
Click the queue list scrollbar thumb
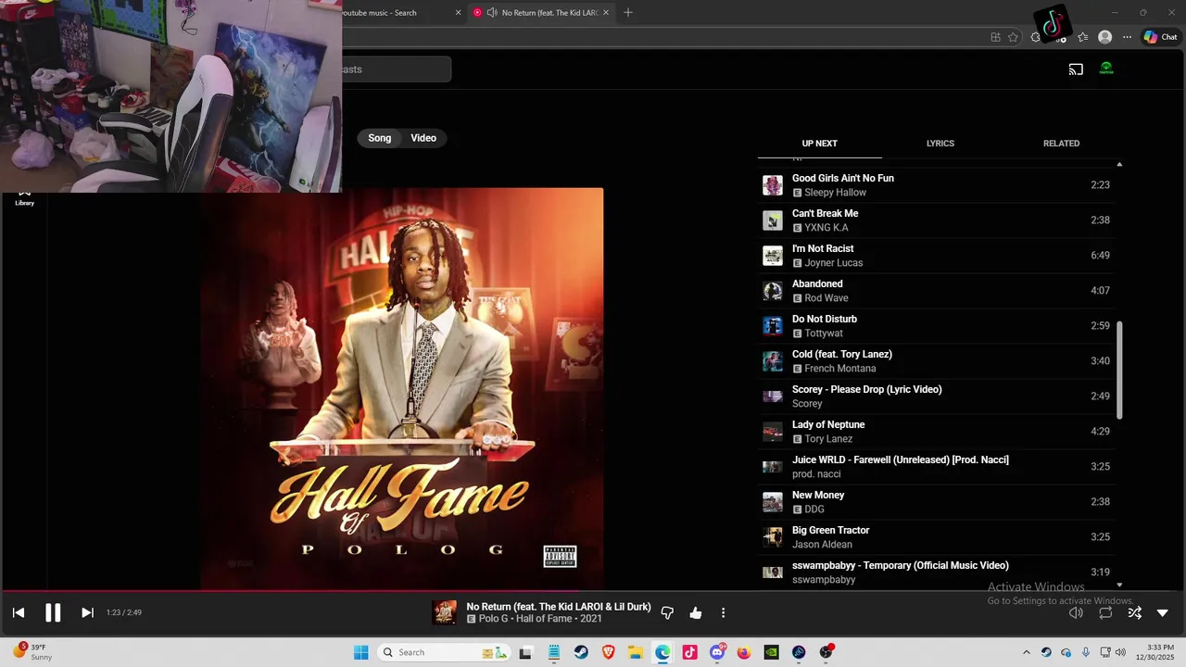pyautogui.click(x=1119, y=371)
